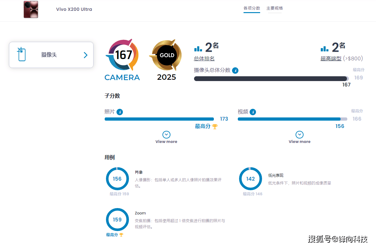Click the 视频 score bar
The height and width of the screenshot is (247, 376).
(292, 119)
